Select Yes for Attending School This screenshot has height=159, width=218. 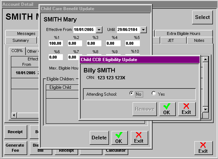click(x=154, y=94)
